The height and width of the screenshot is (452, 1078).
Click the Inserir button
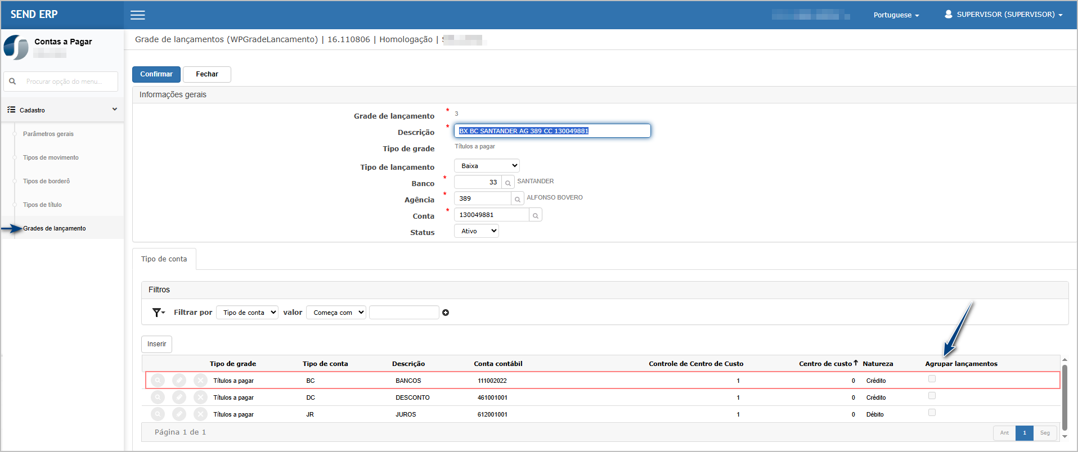click(156, 344)
